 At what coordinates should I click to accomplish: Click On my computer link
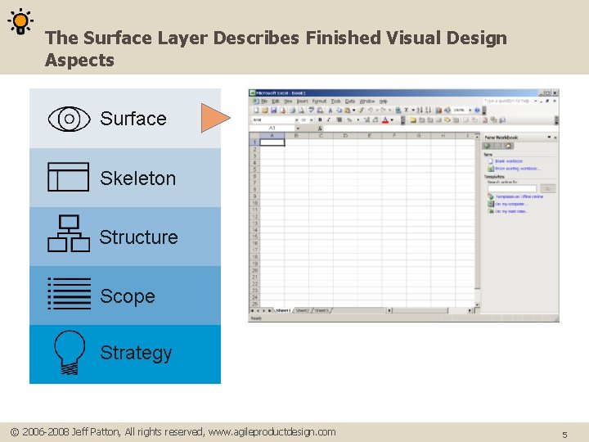[x=510, y=204]
